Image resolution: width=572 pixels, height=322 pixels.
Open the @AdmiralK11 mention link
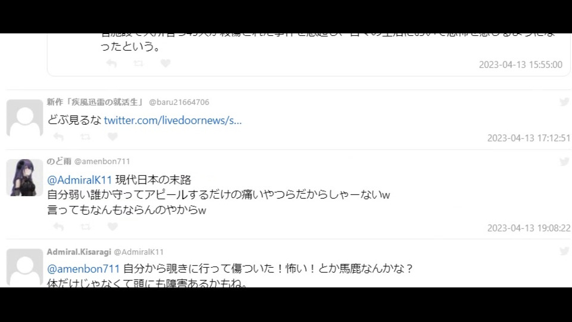[x=79, y=179]
